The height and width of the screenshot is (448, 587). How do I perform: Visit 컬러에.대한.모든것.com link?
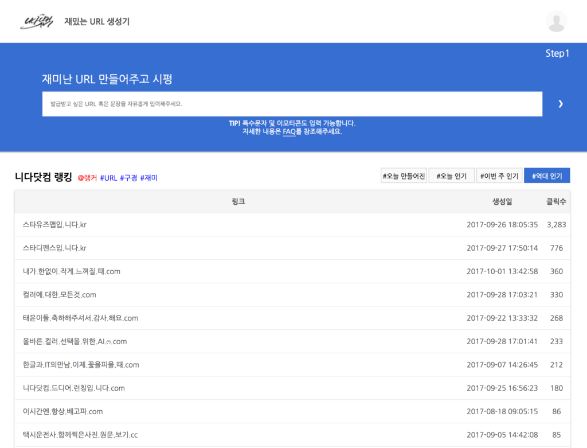pyautogui.click(x=60, y=295)
